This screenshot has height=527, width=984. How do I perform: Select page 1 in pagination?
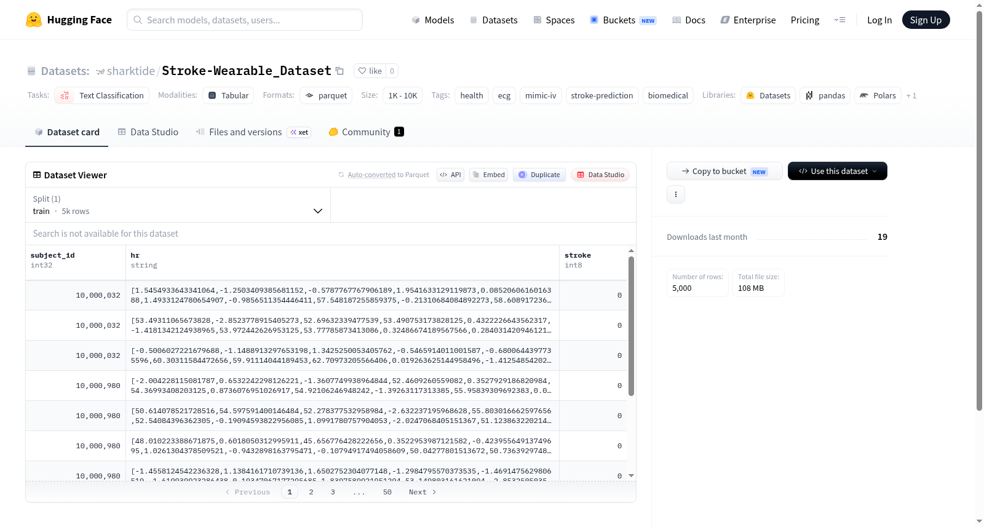[290, 492]
